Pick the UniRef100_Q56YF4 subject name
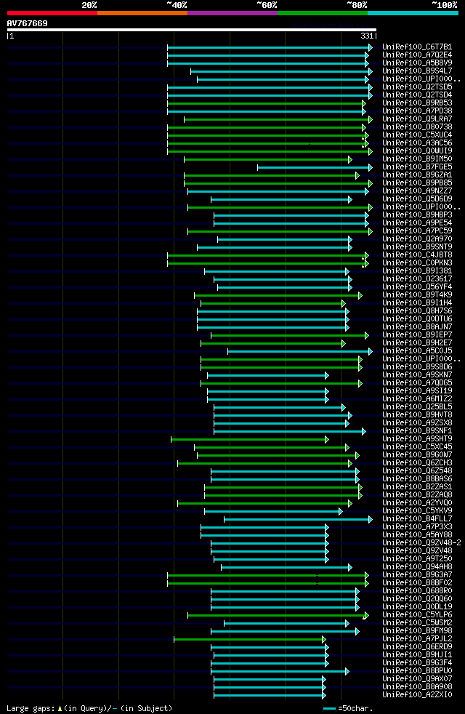The image size is (465, 714). (x=417, y=287)
